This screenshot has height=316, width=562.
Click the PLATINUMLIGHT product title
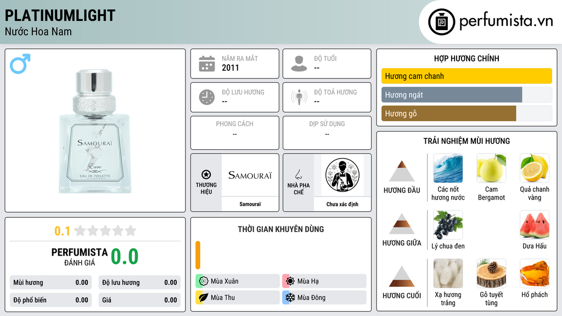(60, 15)
